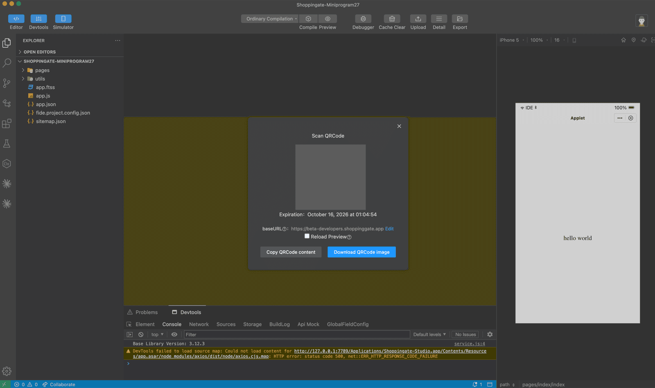The image size is (655, 388).
Task: Click the Explorer more actions ellipsis
Action: point(117,41)
